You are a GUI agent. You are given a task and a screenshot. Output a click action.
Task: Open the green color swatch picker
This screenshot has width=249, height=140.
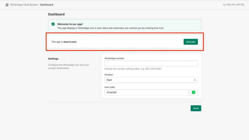point(193,92)
